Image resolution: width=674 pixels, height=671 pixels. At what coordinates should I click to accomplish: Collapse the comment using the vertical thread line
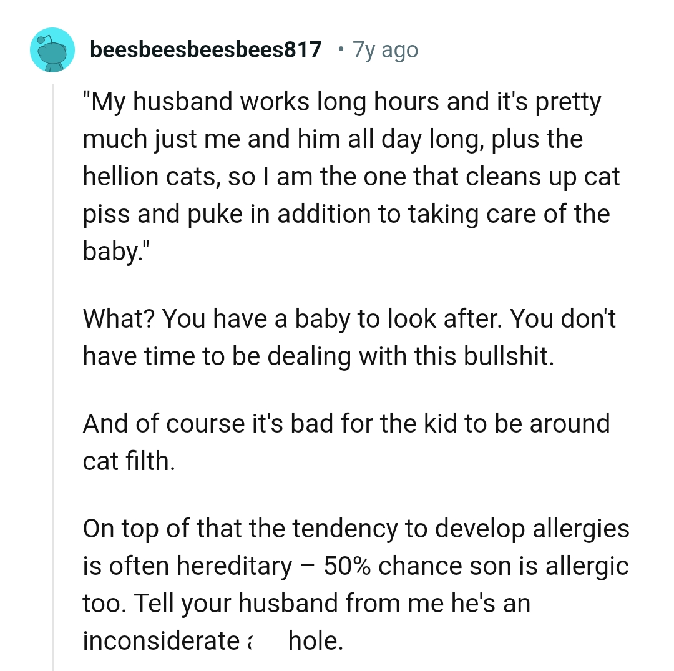54,375
